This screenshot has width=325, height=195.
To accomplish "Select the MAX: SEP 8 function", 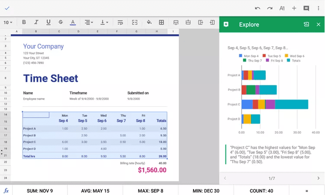I will click(x=151, y=191).
